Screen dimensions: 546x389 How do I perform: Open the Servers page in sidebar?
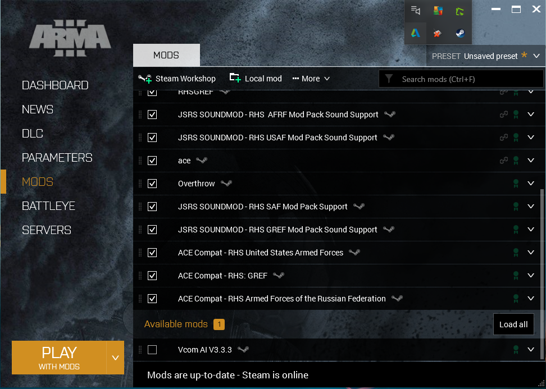click(46, 230)
